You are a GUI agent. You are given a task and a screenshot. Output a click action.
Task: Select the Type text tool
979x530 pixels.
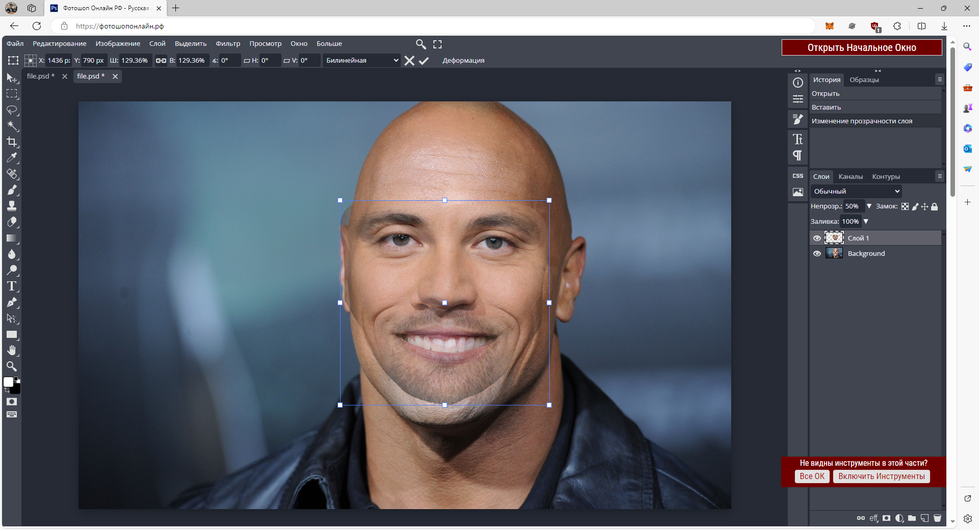click(12, 286)
